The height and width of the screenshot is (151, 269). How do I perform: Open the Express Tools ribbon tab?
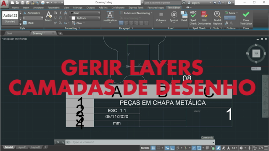136,8
